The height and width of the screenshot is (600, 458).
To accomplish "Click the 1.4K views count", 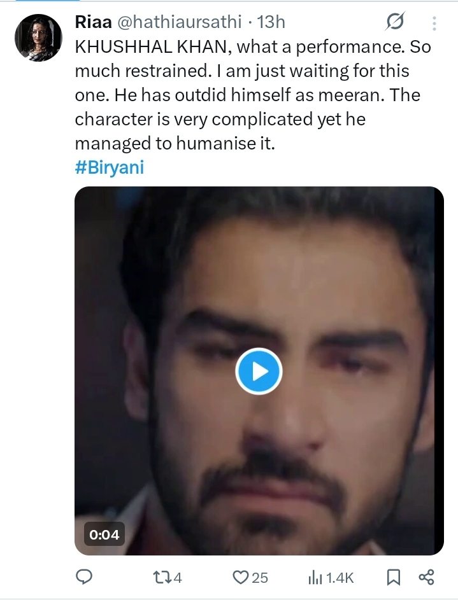I will [340, 578].
